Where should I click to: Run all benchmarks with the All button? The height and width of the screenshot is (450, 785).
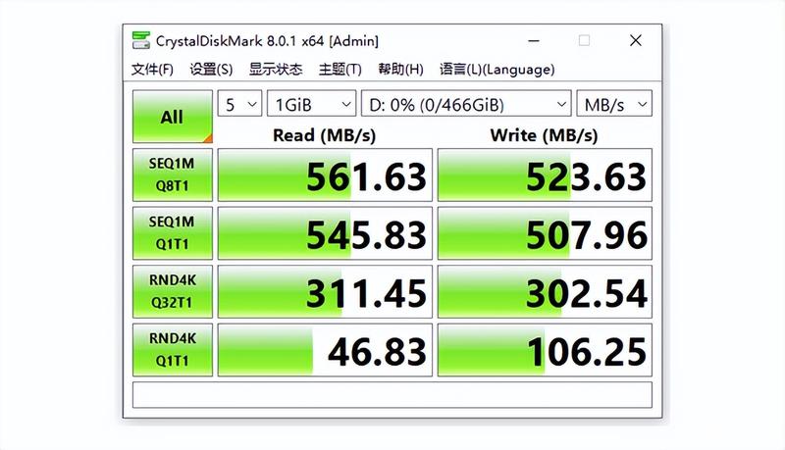(x=173, y=117)
